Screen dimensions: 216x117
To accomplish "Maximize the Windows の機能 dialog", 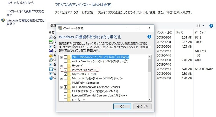I will coord(138,28).
